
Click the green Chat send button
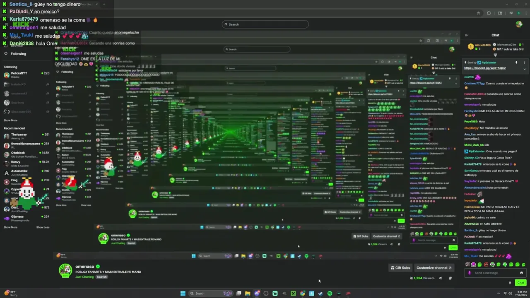click(520, 283)
